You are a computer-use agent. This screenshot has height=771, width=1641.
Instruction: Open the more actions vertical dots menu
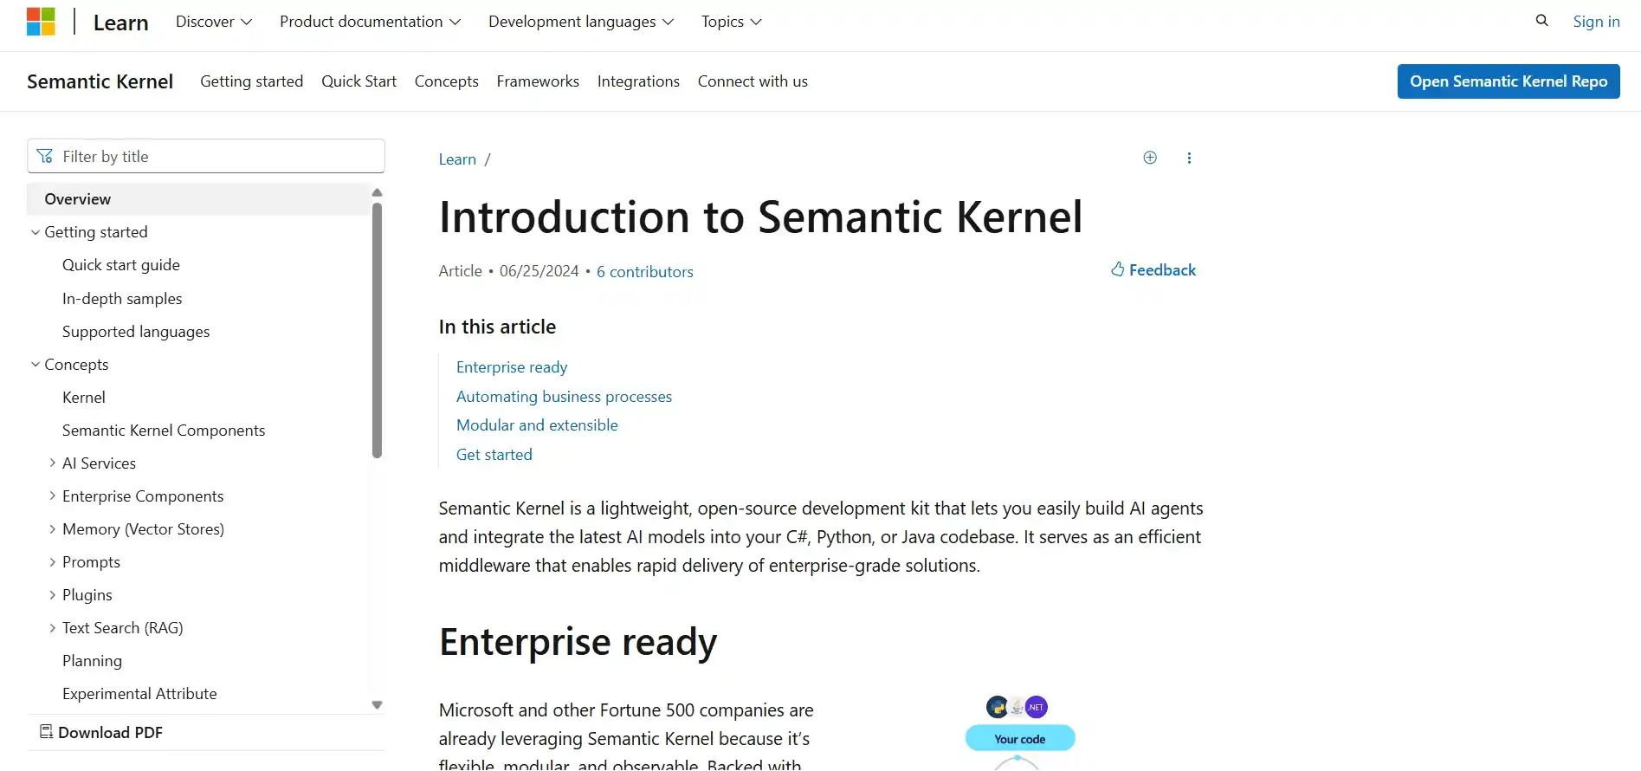(1189, 158)
